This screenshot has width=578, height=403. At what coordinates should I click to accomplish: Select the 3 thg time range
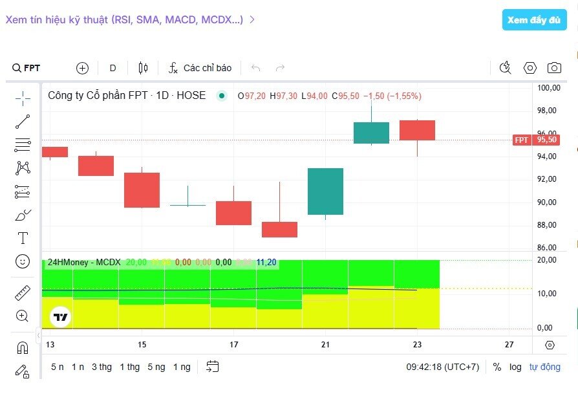[102, 367]
